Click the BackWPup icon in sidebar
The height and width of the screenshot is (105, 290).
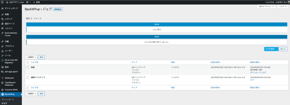point(2,94)
